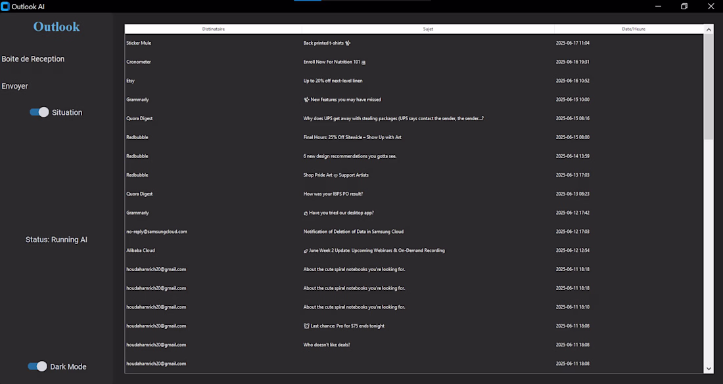
Task: Disable the Dark Mode switch
Action: tap(37, 366)
